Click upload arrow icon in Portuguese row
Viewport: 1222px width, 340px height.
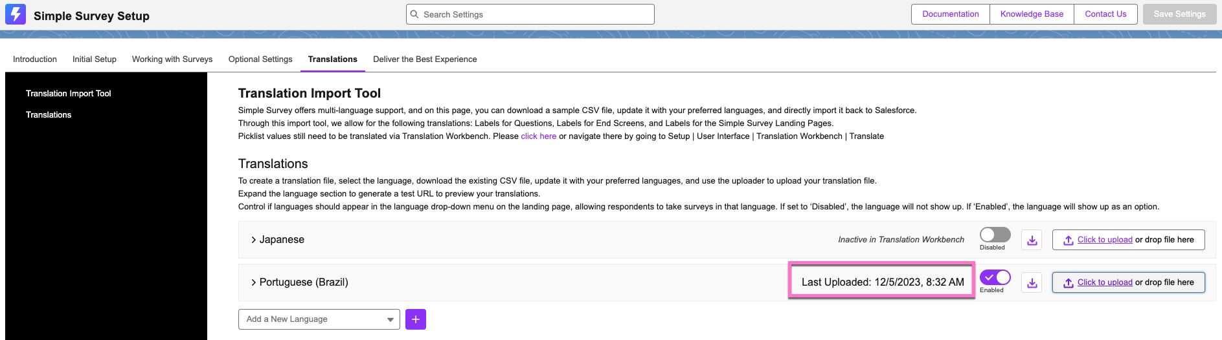click(1069, 283)
